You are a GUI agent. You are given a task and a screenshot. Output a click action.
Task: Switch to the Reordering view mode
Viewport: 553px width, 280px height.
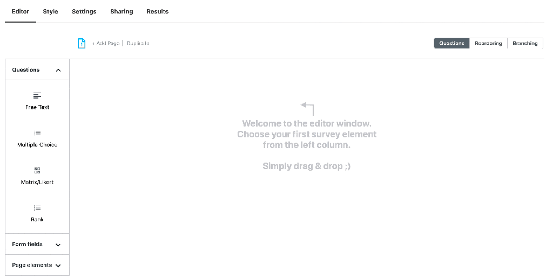(488, 44)
